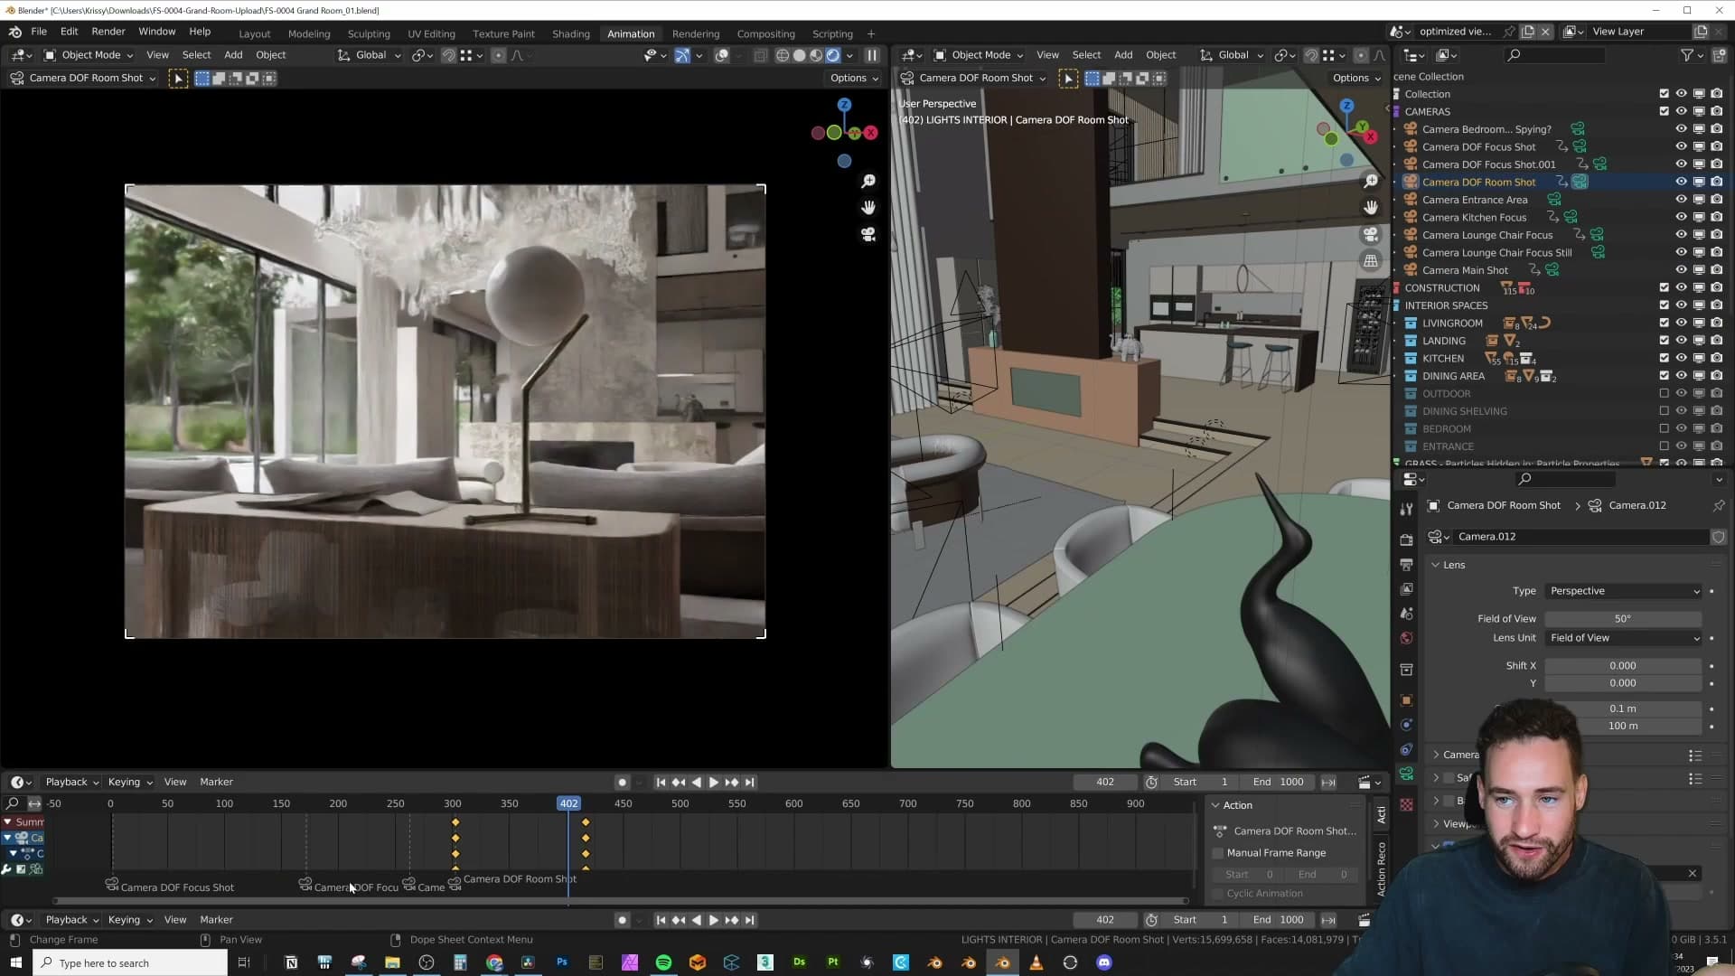Play animation in upper timeline
Viewport: 1735px width, 976px height.
pos(714,783)
